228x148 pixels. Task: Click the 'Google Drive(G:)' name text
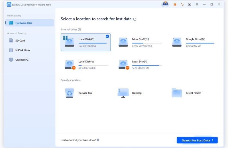tap(196, 39)
